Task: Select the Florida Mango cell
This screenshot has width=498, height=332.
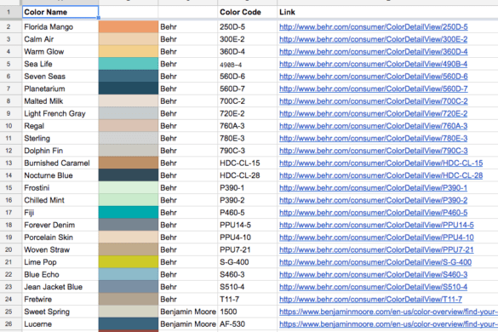Action: click(x=60, y=27)
